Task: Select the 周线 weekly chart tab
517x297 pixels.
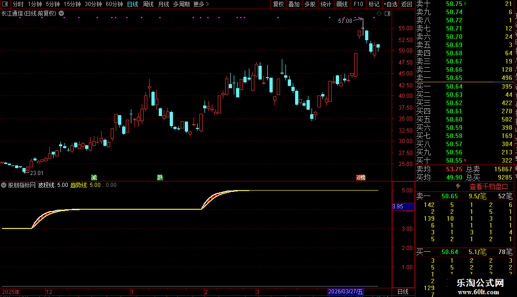Action: [x=148, y=4]
